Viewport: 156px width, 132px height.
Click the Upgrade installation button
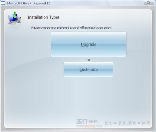(x=89, y=44)
